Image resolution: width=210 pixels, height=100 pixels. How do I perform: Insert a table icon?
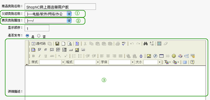pyautogui.click(x=161, y=56)
